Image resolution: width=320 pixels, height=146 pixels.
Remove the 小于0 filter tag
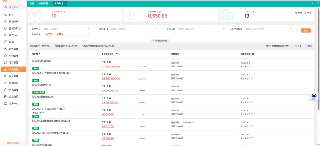[x=52, y=34]
